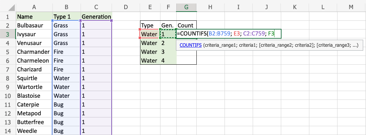Click the Name header cell
Viewport: 366px width, 135px height.
[34, 17]
